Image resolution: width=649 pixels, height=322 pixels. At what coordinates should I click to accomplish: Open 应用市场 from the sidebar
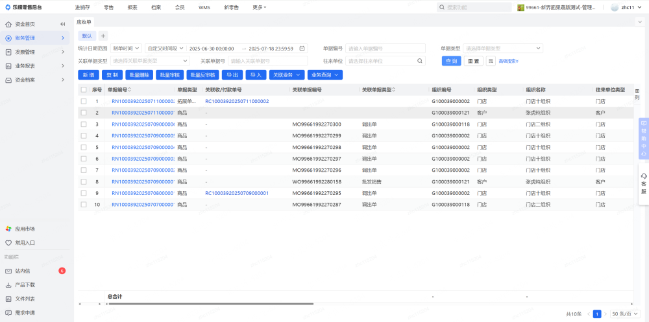coord(25,229)
